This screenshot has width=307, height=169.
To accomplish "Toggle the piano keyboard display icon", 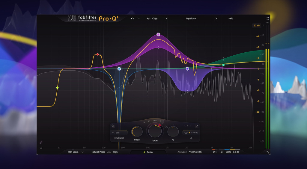I will click(x=41, y=148).
